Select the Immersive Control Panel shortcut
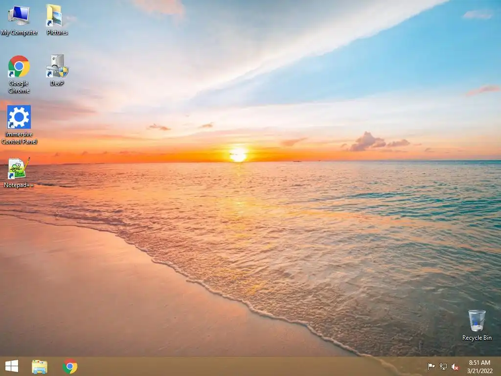Screen dimensions: 501x376 19,125
